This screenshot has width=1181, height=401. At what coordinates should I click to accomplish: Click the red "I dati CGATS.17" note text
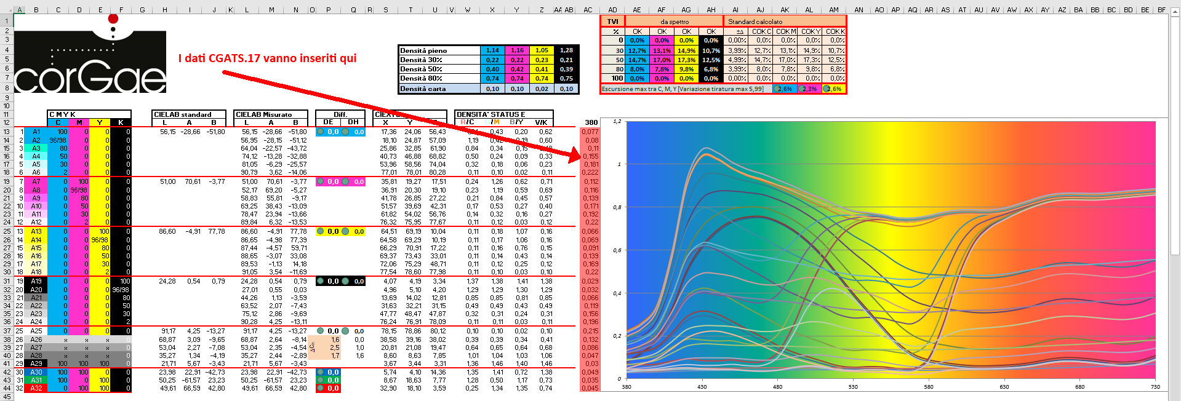(x=267, y=58)
